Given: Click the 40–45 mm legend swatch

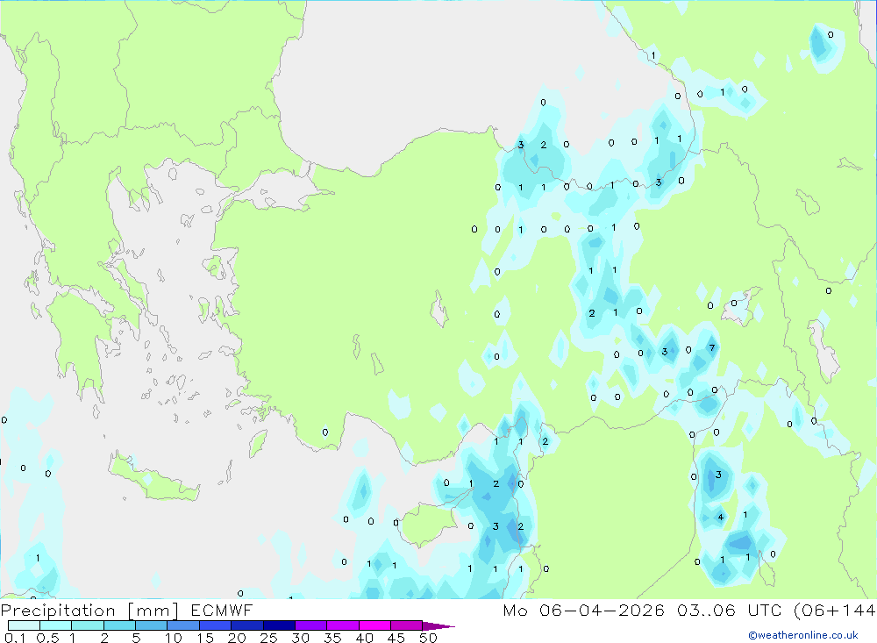Looking at the screenshot, I should pos(374,625).
